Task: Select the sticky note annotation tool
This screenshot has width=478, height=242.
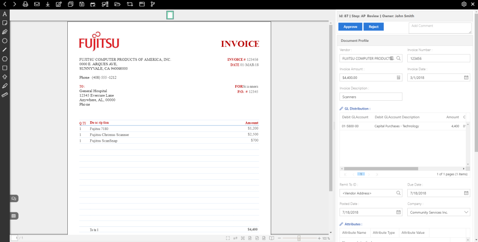Action: click(5, 23)
